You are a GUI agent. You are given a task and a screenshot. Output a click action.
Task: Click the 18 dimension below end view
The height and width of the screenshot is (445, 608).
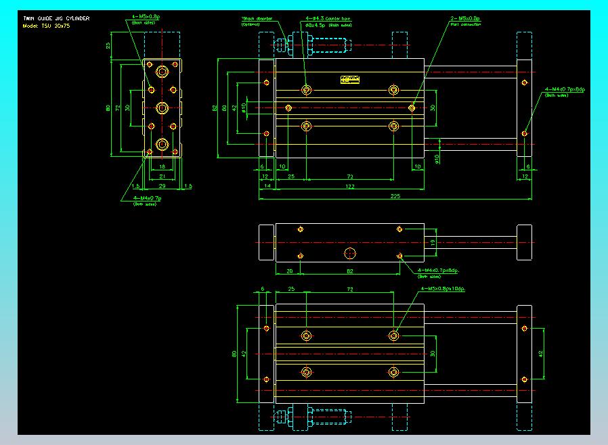[162, 166]
